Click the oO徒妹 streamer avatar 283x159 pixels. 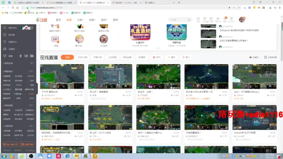104,39
